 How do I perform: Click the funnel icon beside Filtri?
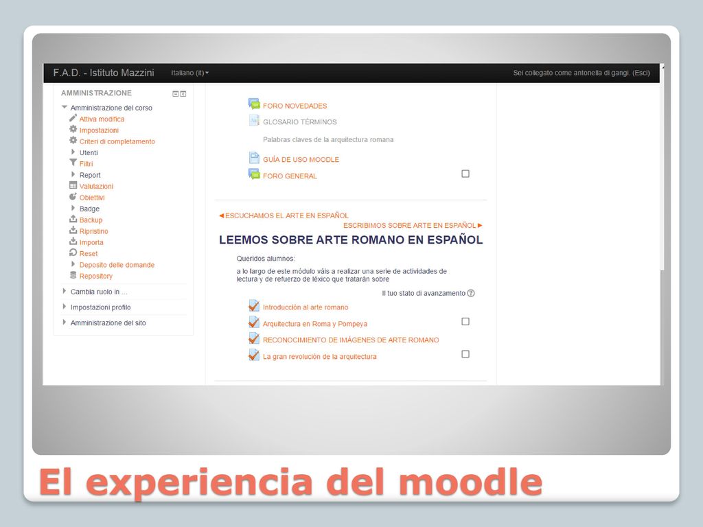[73, 163]
